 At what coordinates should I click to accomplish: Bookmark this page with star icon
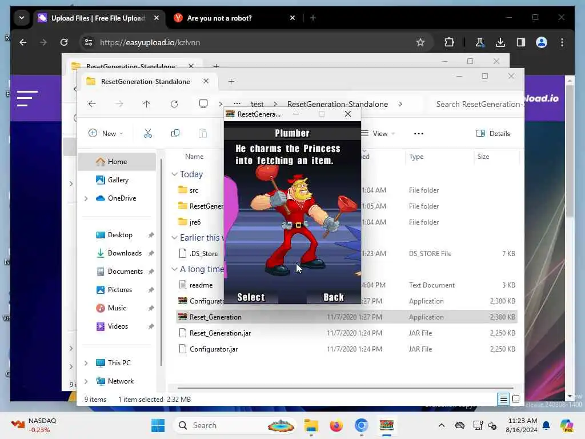[x=420, y=42]
